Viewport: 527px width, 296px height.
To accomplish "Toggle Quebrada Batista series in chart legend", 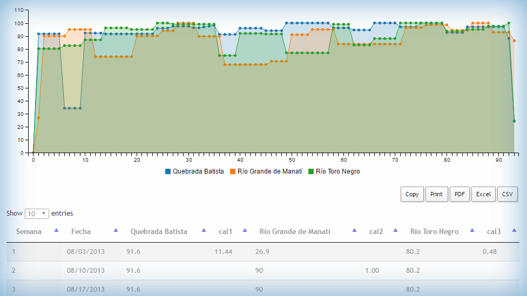I will pyautogui.click(x=198, y=171).
